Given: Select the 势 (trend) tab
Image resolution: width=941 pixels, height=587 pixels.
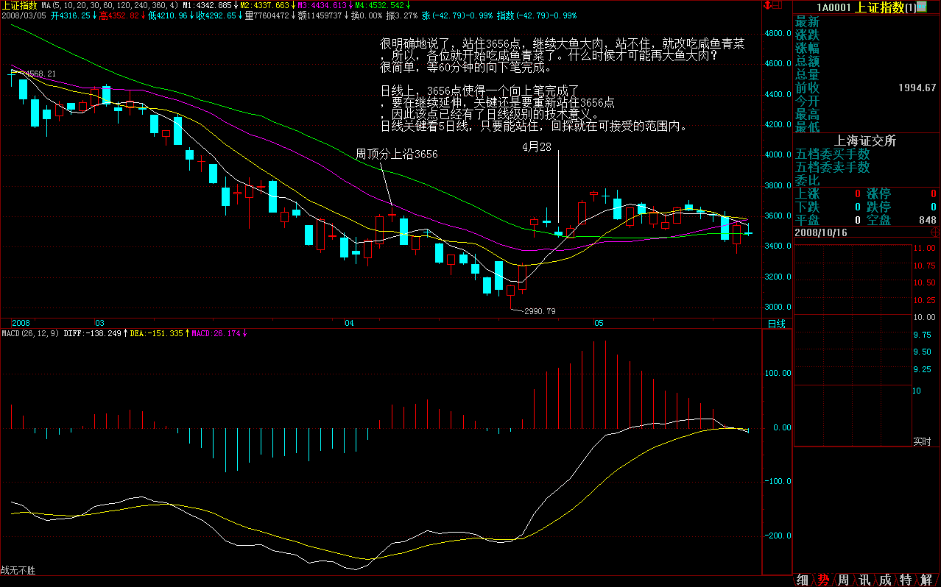Looking at the screenshot, I should coord(822,580).
